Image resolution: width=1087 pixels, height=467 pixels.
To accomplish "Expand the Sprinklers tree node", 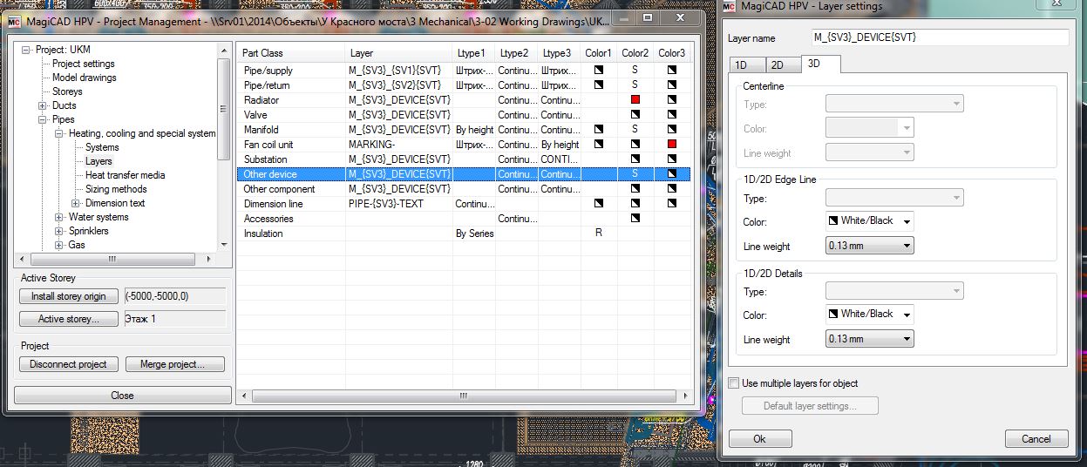I will 59,231.
